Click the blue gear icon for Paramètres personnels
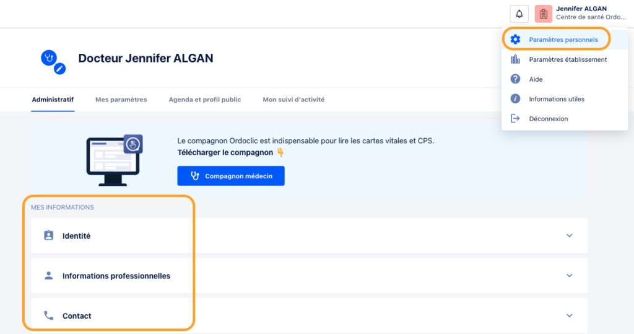Screen dimensions: 634x334 tap(515, 40)
